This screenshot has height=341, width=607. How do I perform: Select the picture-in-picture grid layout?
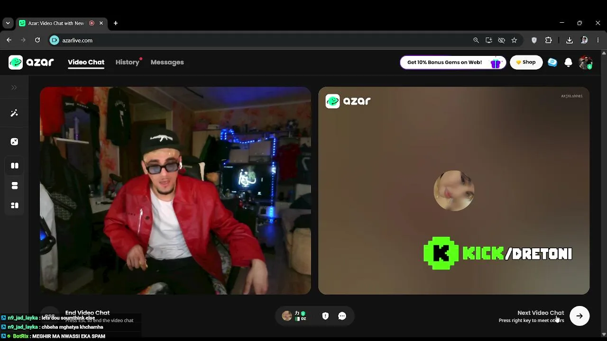click(x=15, y=206)
